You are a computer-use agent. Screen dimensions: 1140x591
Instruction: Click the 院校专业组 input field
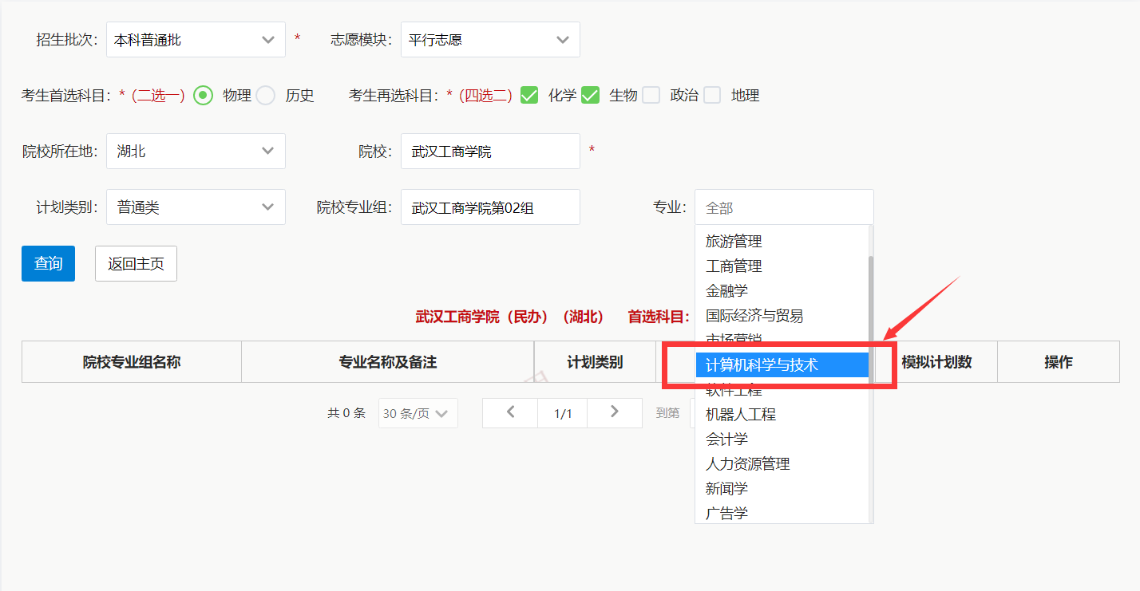point(489,207)
